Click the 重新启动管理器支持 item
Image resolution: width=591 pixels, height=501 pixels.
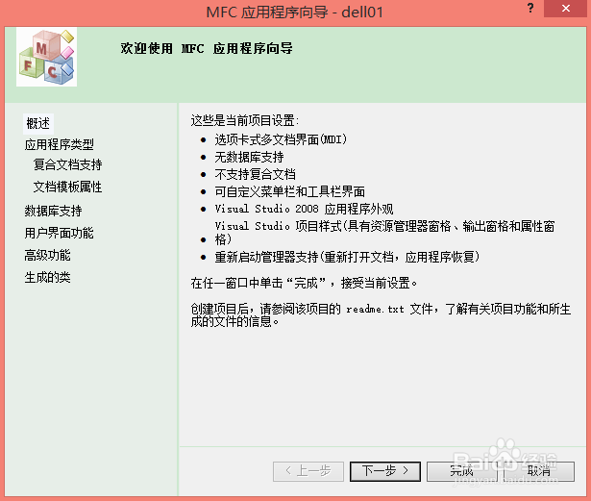click(347, 257)
